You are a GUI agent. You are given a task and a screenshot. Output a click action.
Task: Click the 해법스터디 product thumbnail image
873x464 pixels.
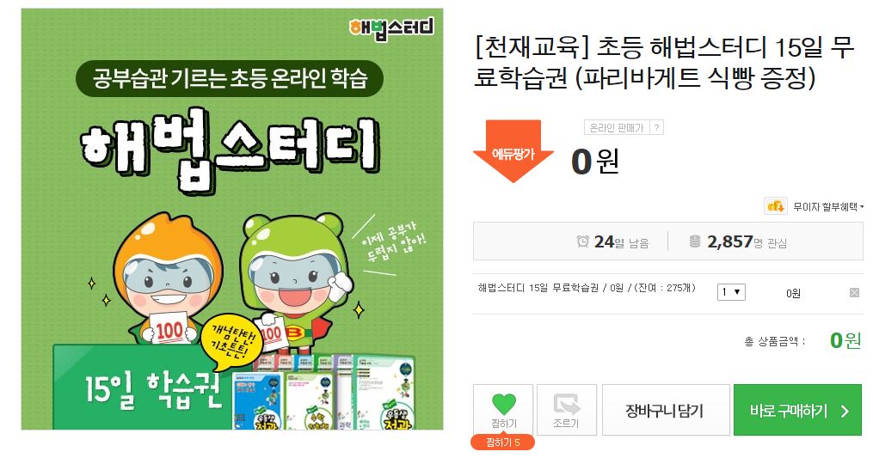232,219
